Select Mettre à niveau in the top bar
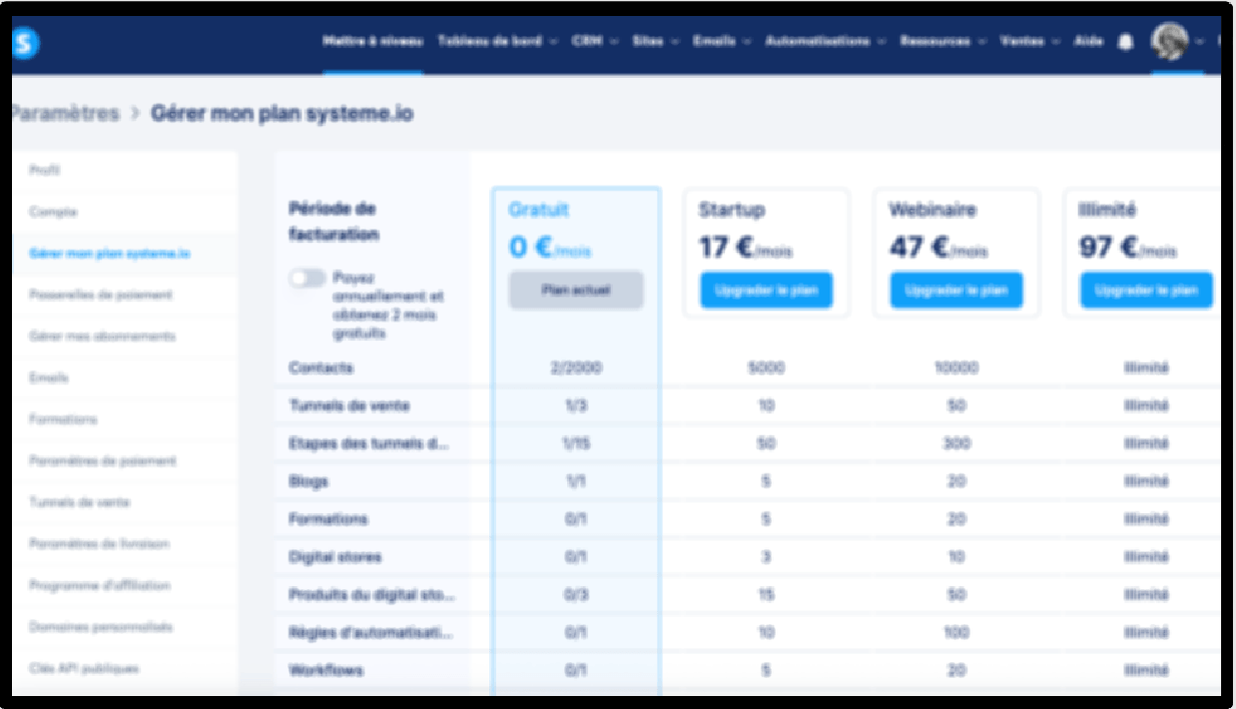Image resolution: width=1236 pixels, height=709 pixels. click(x=373, y=41)
